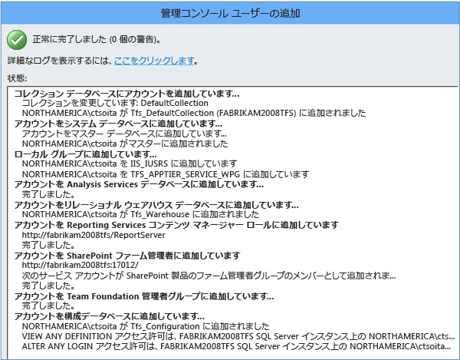Image resolution: width=460 pixels, height=360 pixels.
Task: Select 完了しました under Team Foundation heading
Action: pos(48,306)
